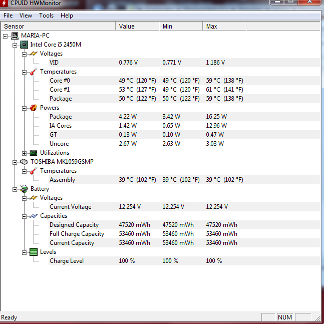Click the Min column header
Viewport: 324px width, 324px height.
coord(181,26)
